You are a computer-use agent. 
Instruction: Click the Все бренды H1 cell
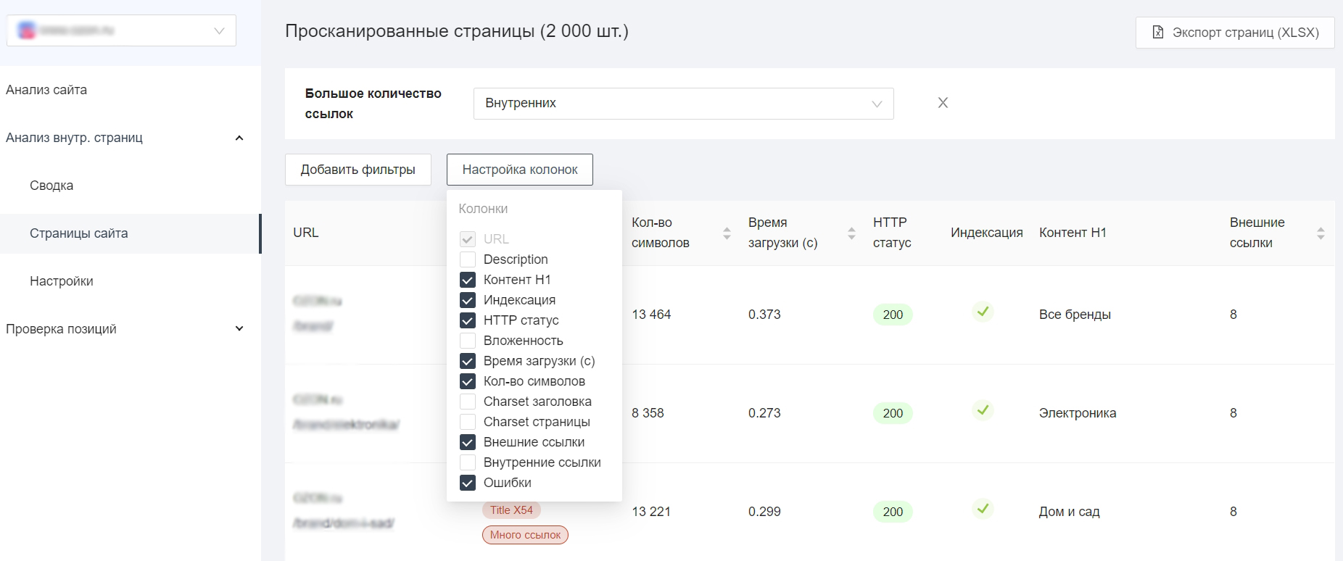tap(1075, 315)
